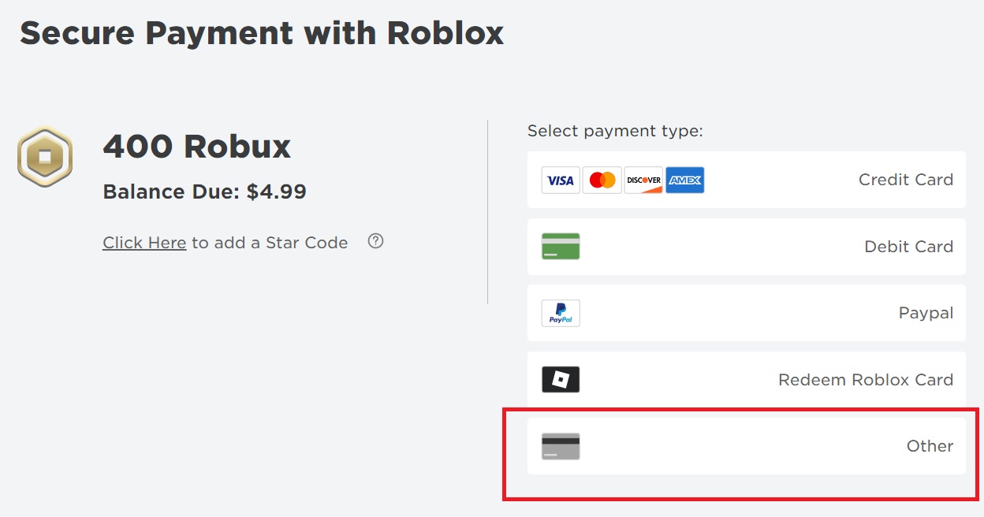This screenshot has height=517, width=984.
Task: Pick the Other payment type
Action: tap(930, 446)
